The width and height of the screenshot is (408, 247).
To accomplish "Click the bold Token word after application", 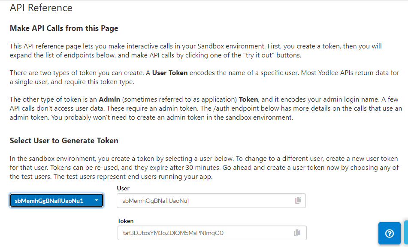I will click(248, 99).
